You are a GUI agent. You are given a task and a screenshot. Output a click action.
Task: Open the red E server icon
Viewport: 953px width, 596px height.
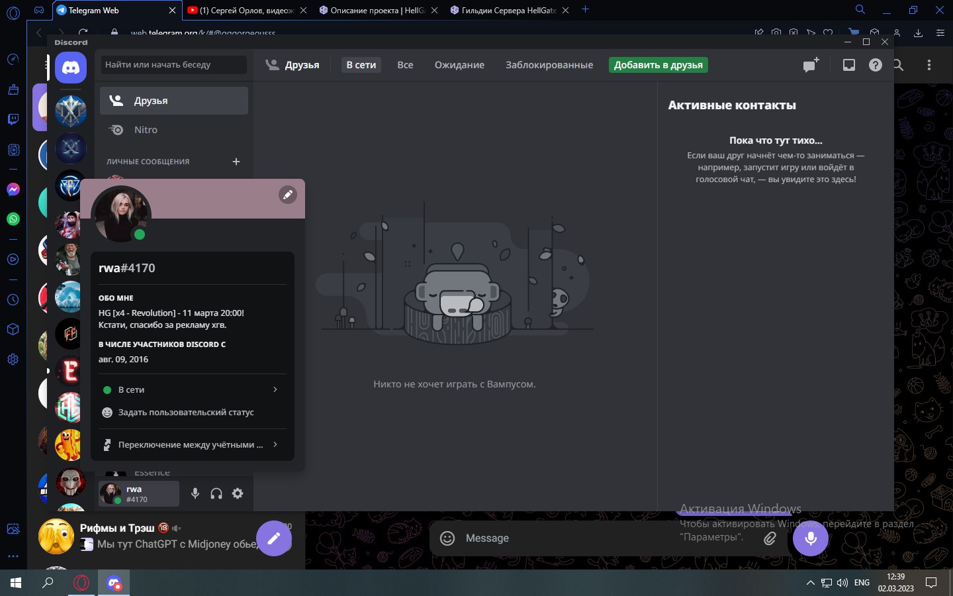[x=69, y=371]
